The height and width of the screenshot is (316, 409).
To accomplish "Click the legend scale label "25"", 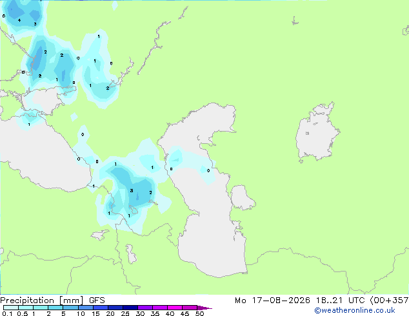I will 125,313.
